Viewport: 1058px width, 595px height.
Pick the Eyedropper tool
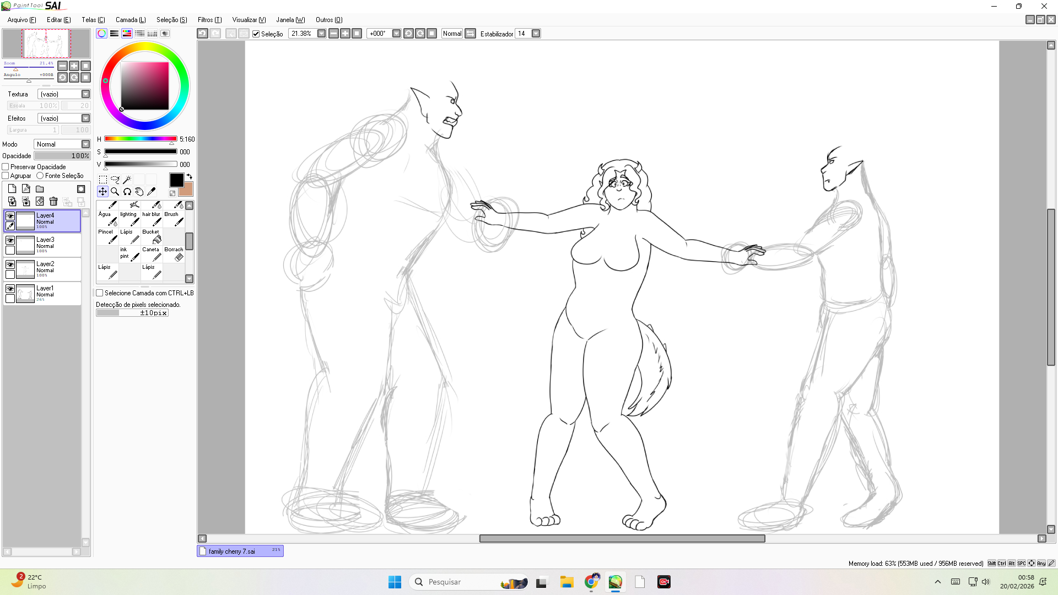coord(151,192)
